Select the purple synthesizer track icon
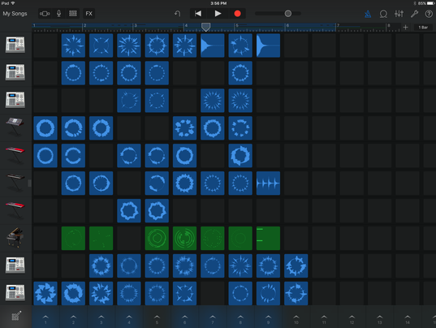This screenshot has width=436, height=328. (15, 127)
